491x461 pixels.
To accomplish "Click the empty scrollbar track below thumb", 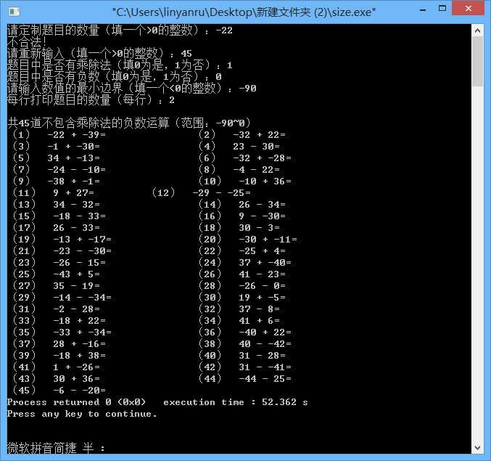I will click(x=477, y=264).
